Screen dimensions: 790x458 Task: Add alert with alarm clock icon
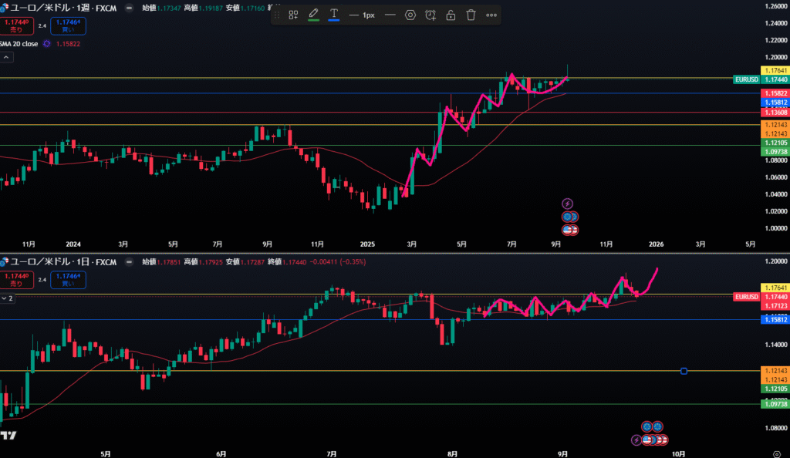430,15
